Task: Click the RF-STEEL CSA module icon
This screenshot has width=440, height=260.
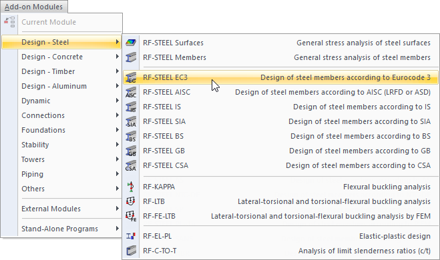Action: coord(131,165)
